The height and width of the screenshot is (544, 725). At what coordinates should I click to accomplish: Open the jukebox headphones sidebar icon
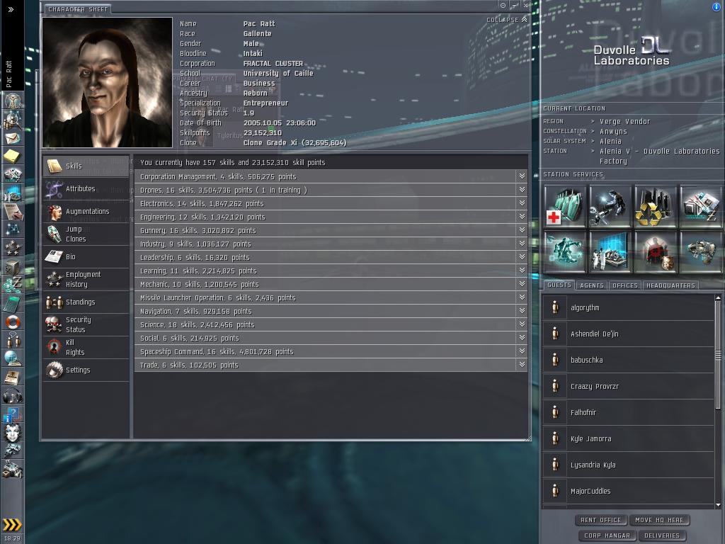tap(13, 395)
